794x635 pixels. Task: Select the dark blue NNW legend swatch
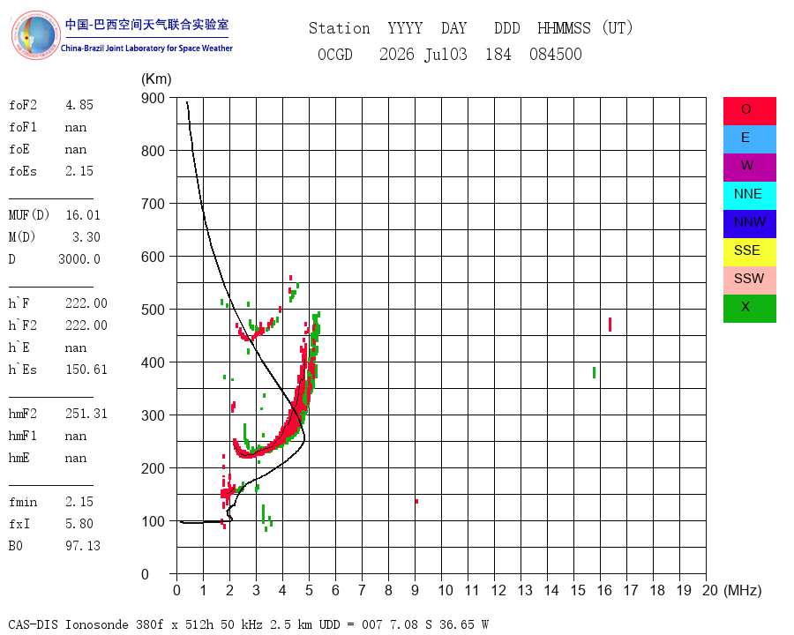point(749,224)
